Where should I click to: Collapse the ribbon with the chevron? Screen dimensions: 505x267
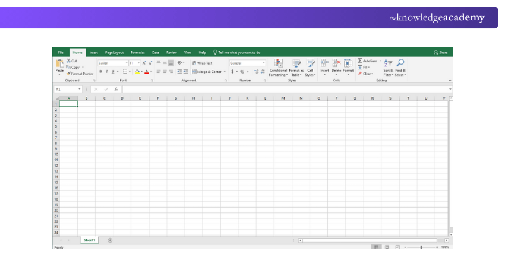[x=450, y=80]
